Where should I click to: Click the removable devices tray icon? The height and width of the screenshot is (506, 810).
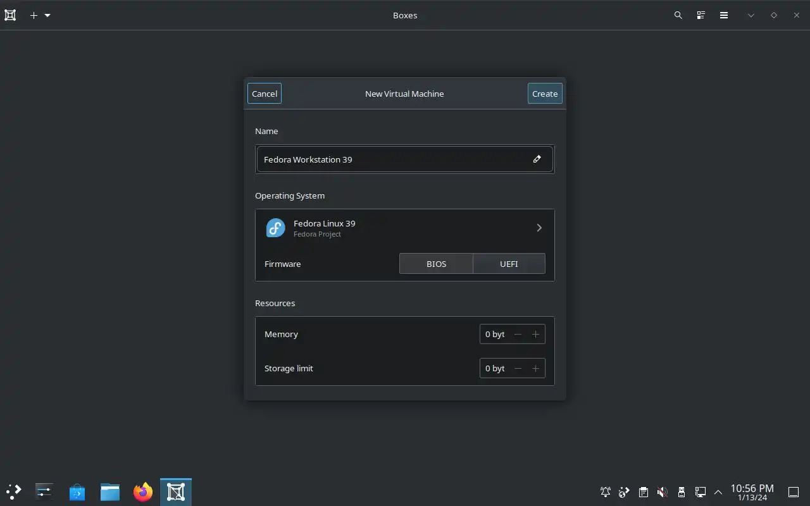point(682,491)
